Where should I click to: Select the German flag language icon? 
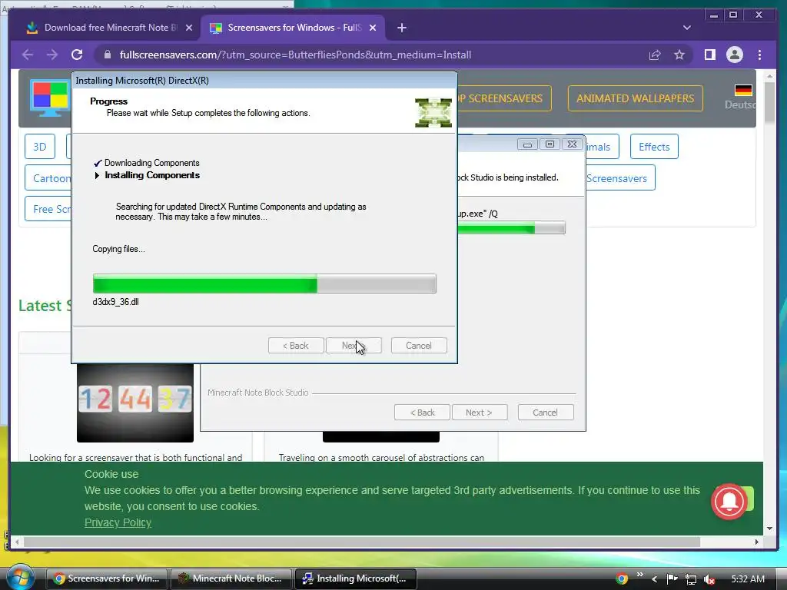pos(743,91)
